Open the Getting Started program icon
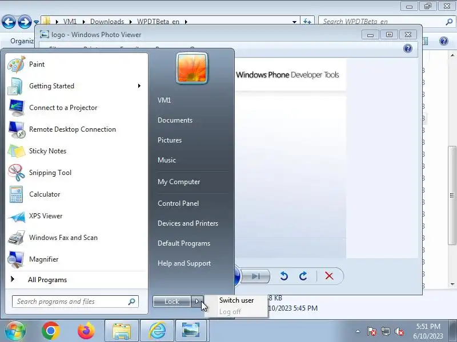This screenshot has height=342, width=457. pyautogui.click(x=15, y=86)
